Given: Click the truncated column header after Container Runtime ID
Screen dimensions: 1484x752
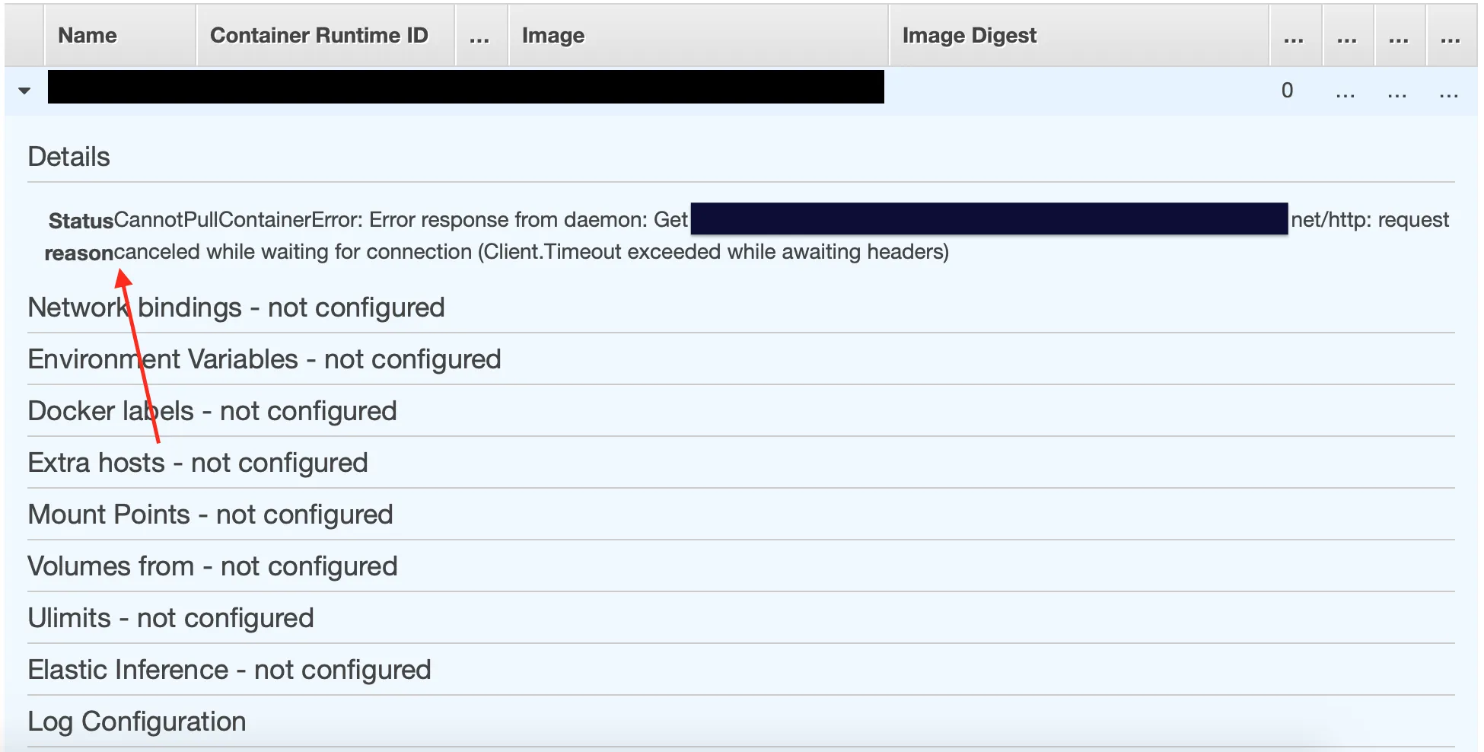Looking at the screenshot, I should click(x=479, y=37).
